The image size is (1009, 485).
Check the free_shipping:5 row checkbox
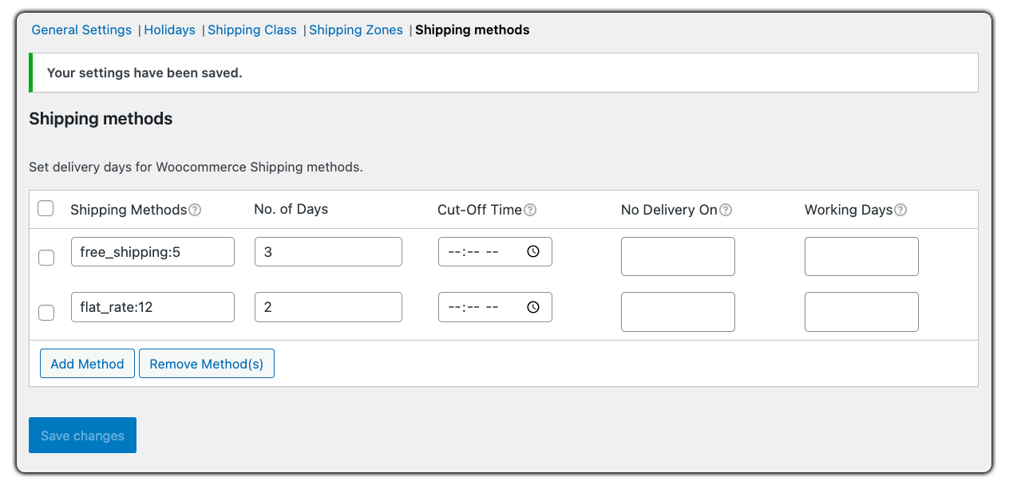(x=46, y=258)
